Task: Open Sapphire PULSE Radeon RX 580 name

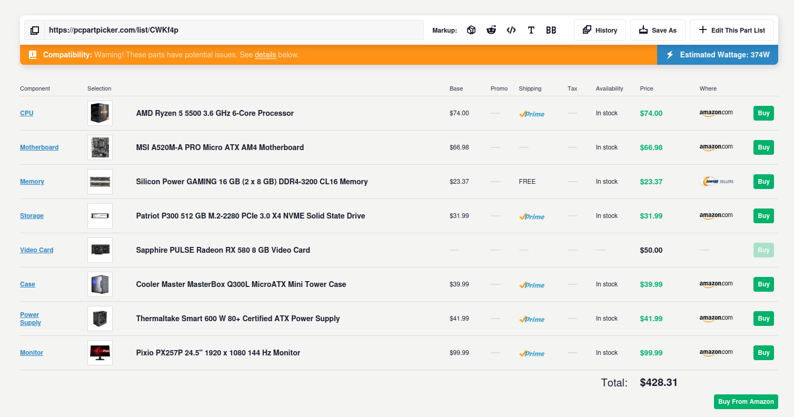Action: (x=223, y=250)
